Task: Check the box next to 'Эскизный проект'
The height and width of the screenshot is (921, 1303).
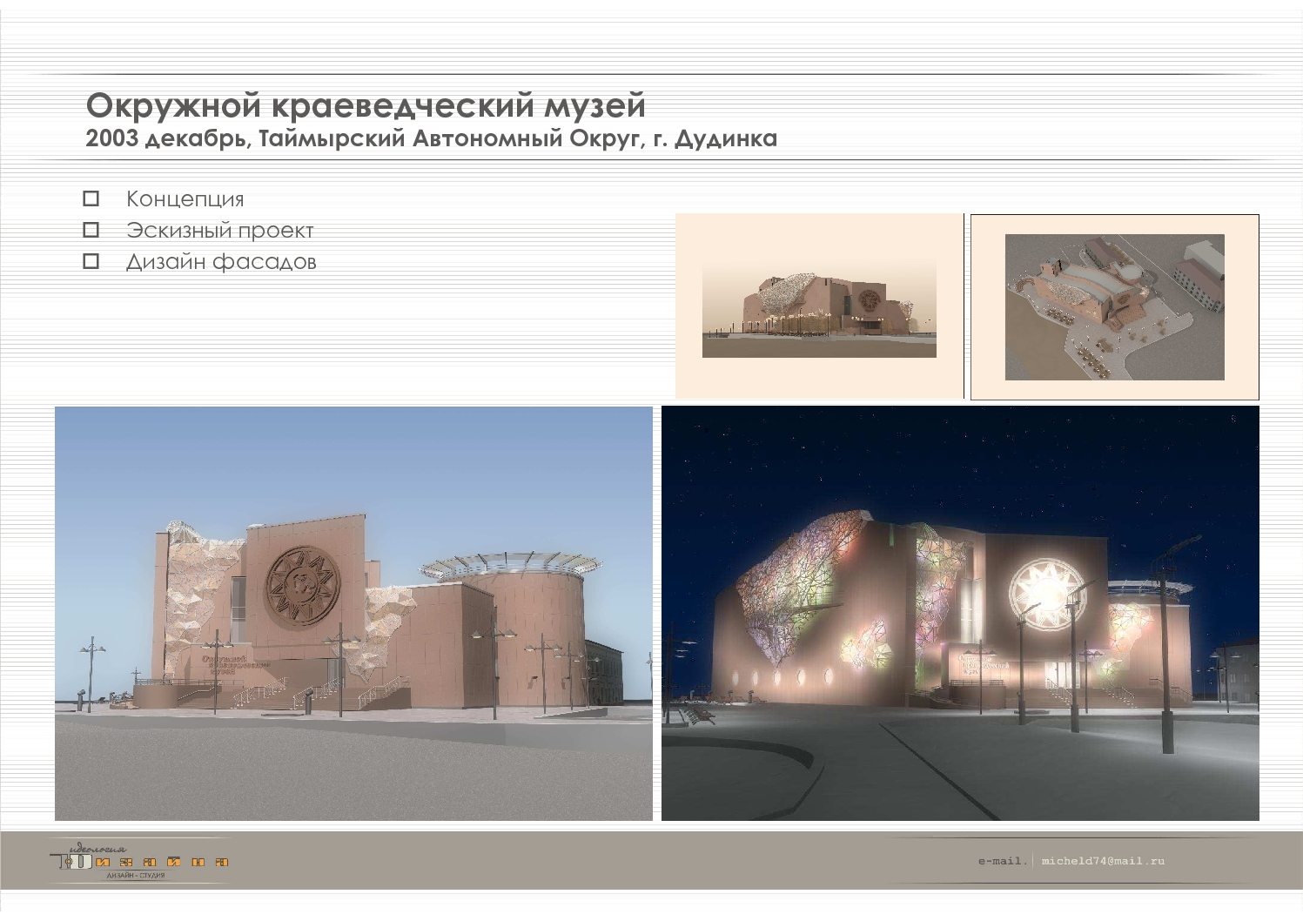Action: pyautogui.click(x=91, y=230)
